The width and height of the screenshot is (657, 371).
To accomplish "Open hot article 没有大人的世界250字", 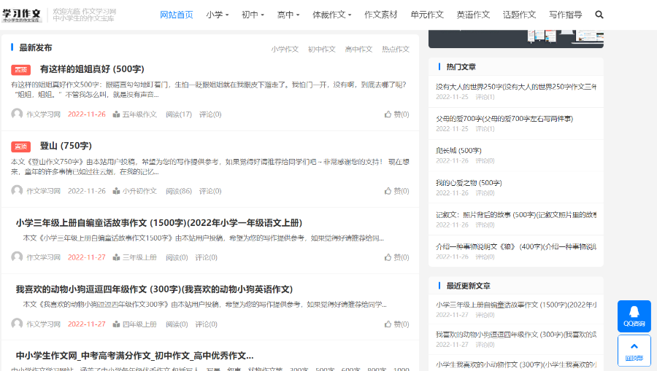I will [516, 87].
